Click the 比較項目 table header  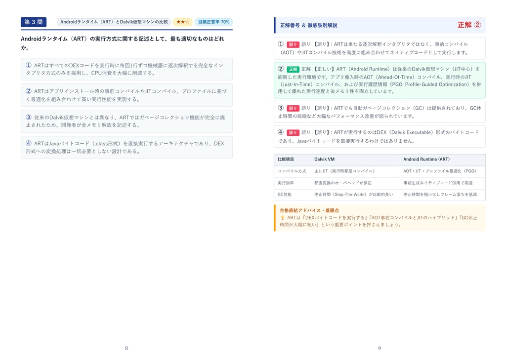coord(286,160)
